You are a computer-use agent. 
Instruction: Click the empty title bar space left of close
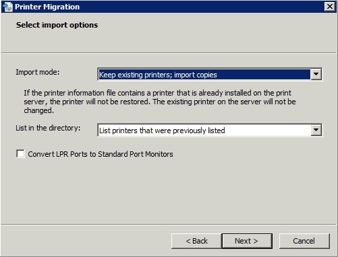click(x=202, y=7)
